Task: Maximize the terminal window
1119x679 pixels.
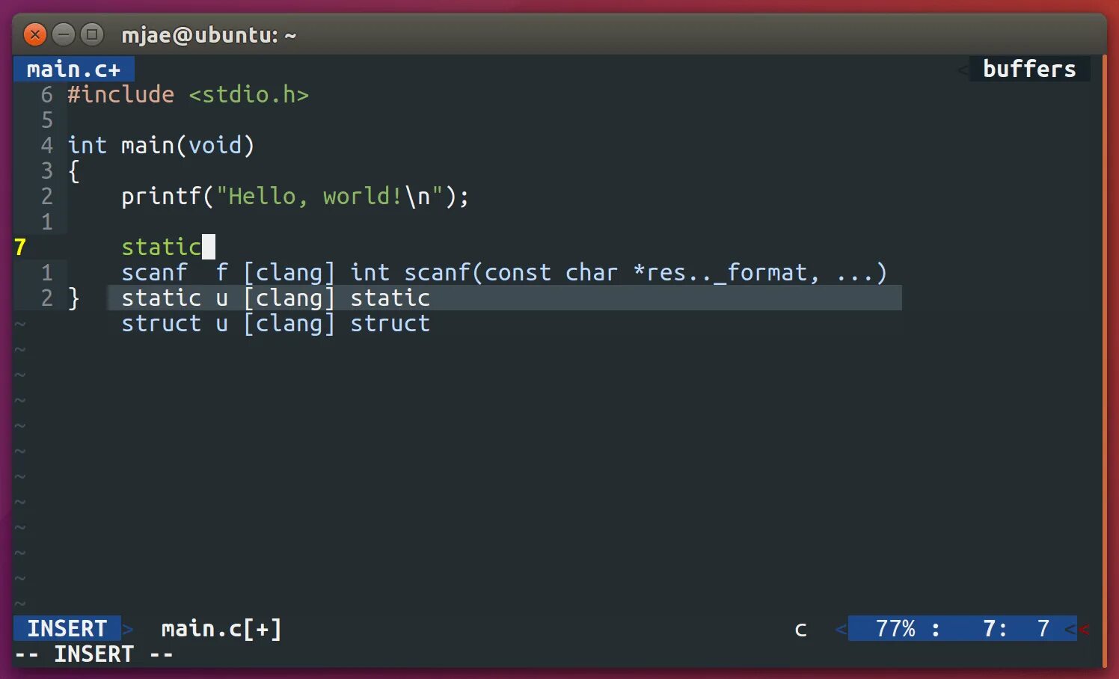Action: (x=92, y=34)
